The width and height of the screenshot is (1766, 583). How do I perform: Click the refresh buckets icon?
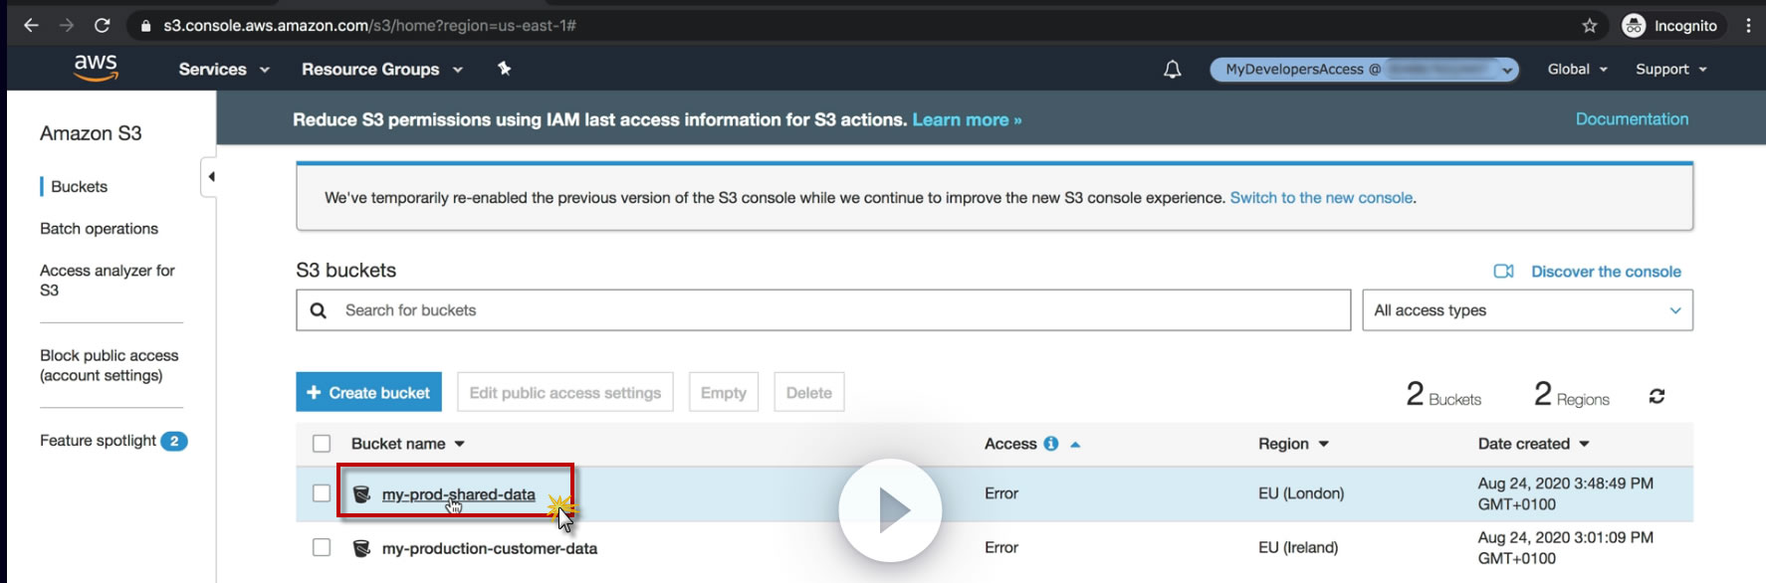1656,396
